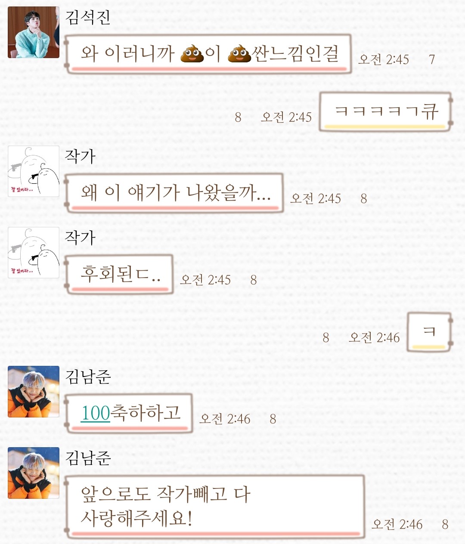
Task: Click the unread count 7 near the top message
Action: 432,59
